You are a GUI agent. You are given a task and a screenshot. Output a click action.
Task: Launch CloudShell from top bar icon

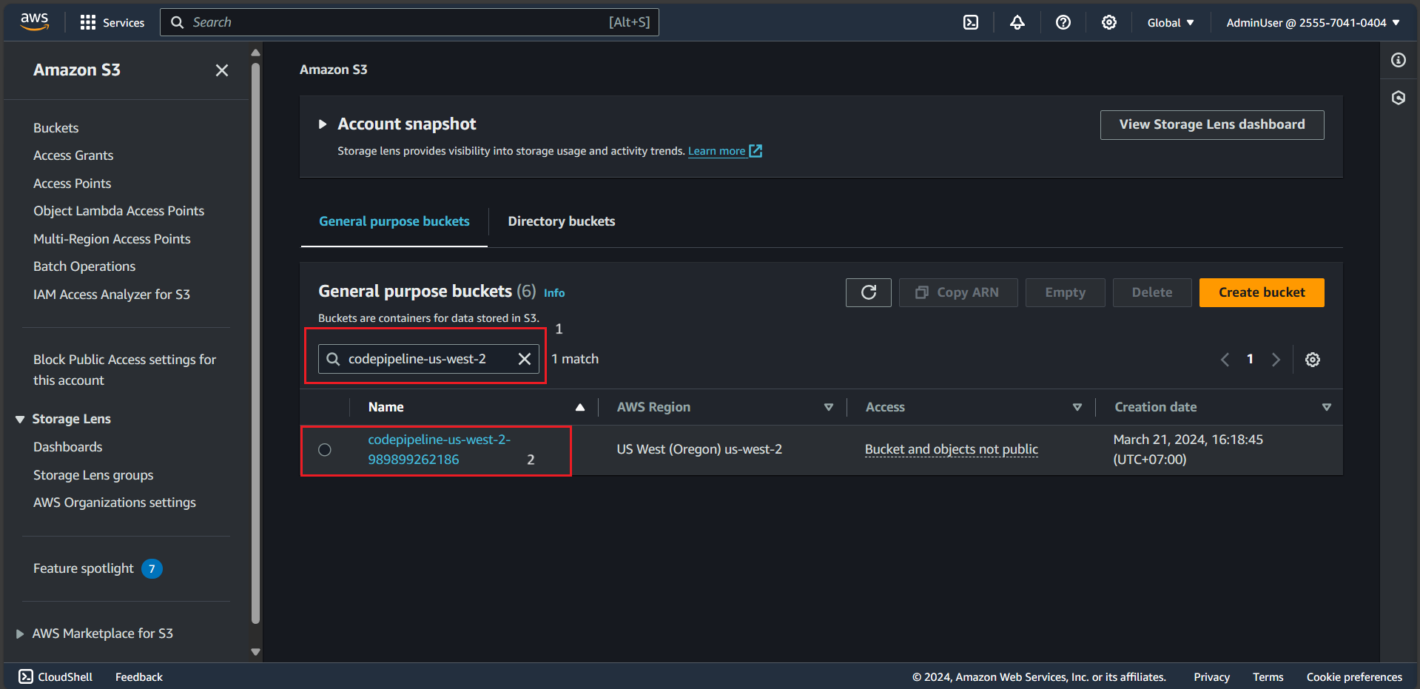tap(971, 22)
